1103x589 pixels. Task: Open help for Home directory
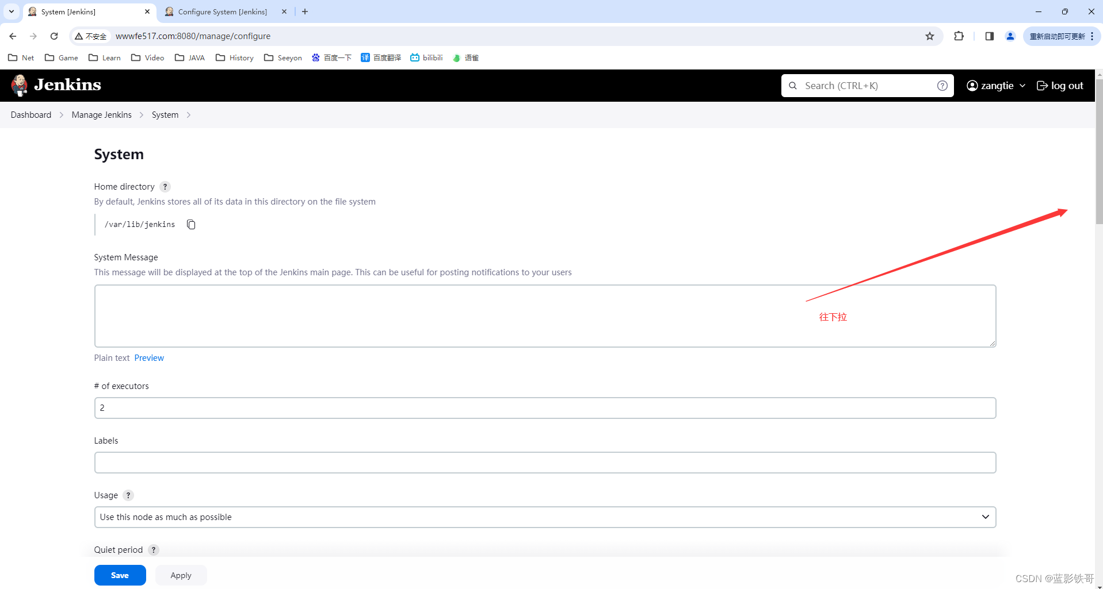(x=165, y=187)
